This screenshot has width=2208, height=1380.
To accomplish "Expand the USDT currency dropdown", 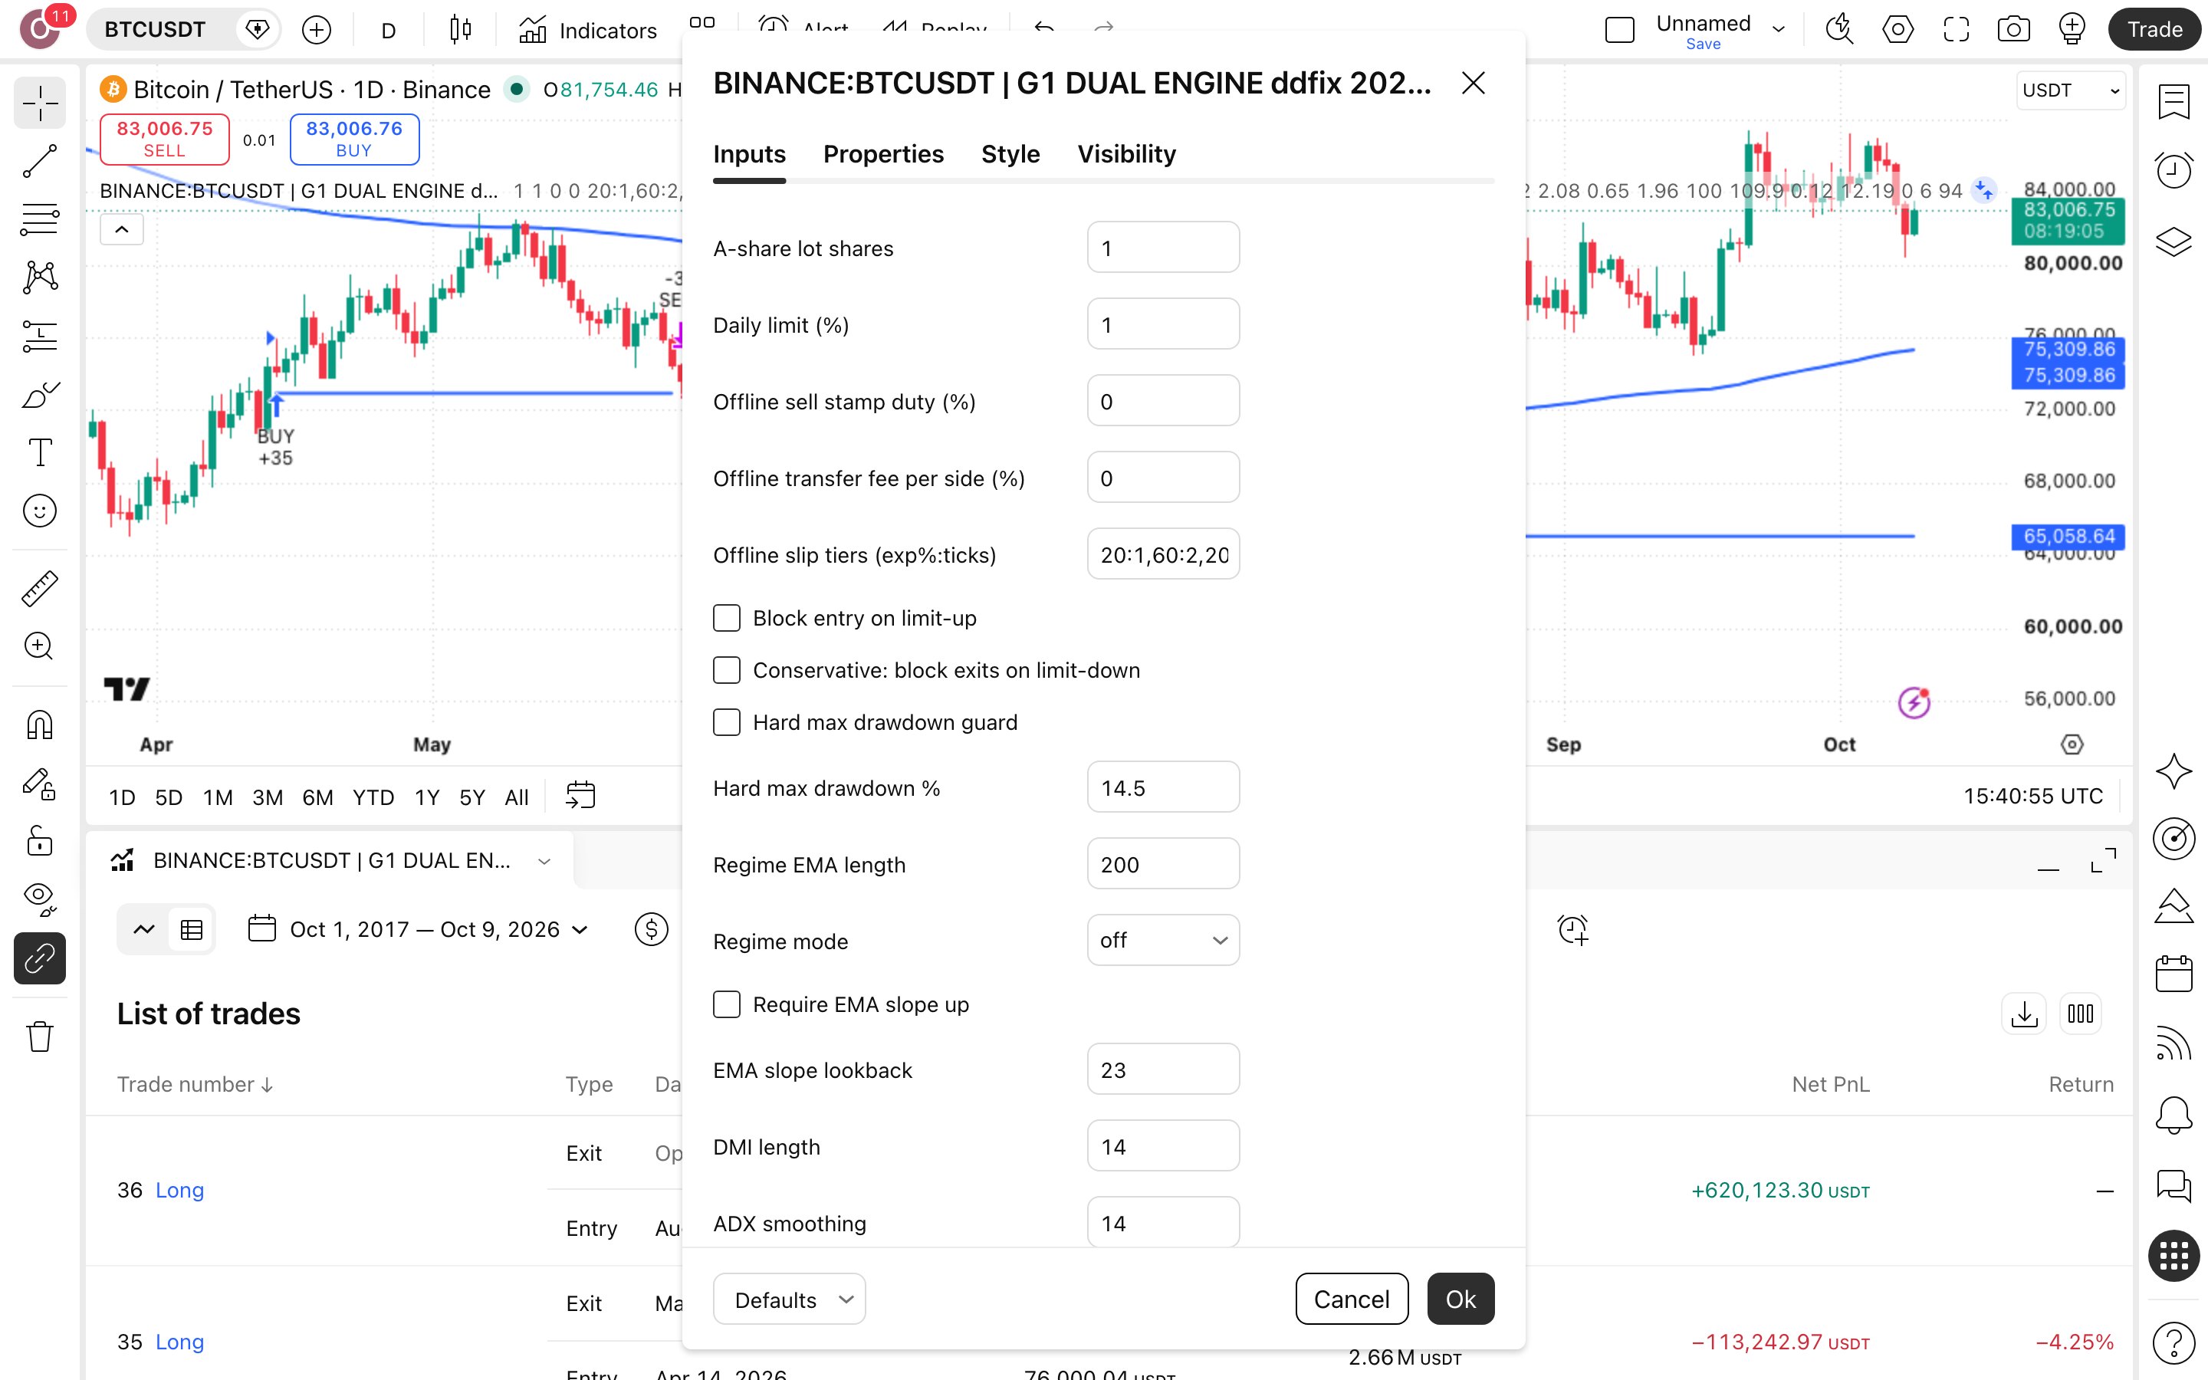I will click(2070, 90).
